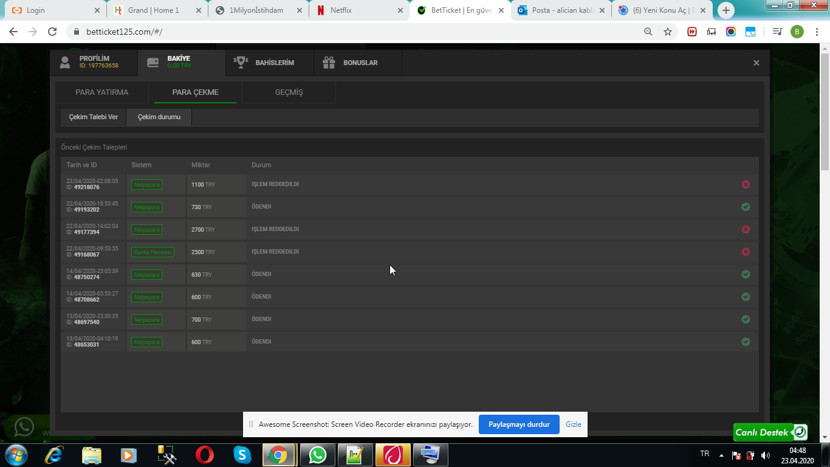The image size is (830, 467).
Task: Switch to the GEÇMİŞ tab
Action: [288, 92]
